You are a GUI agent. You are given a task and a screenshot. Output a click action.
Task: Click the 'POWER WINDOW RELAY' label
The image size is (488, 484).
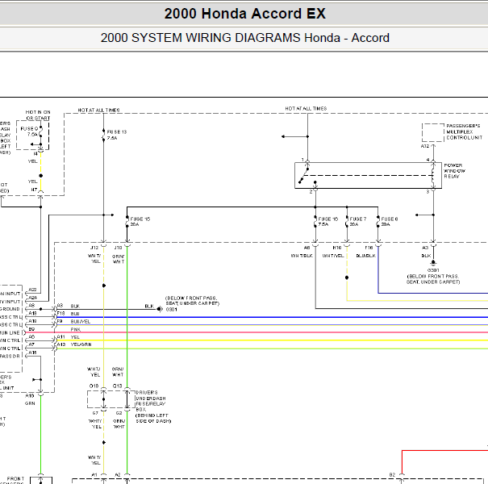(x=454, y=171)
